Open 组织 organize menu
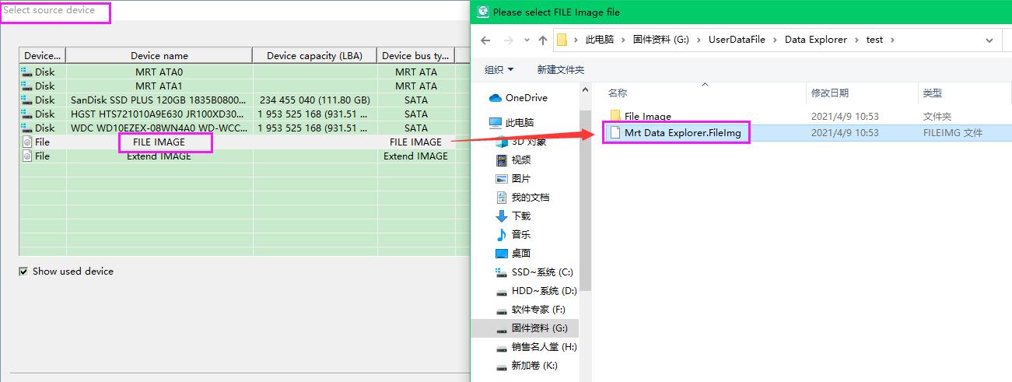The width and height of the screenshot is (1012, 382). coord(499,69)
